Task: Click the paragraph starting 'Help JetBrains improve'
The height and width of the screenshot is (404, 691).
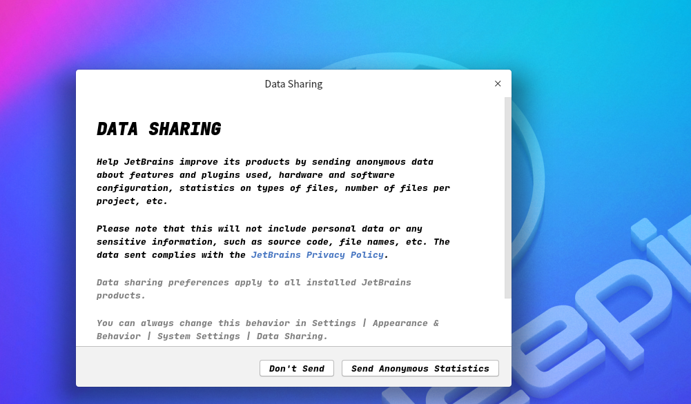Action: (273, 181)
